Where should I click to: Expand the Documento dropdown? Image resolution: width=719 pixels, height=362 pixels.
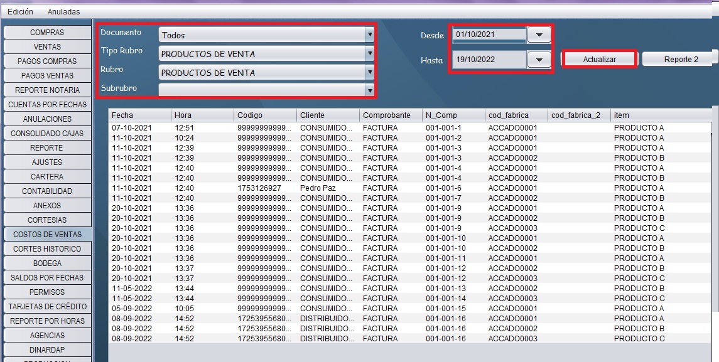(370, 35)
